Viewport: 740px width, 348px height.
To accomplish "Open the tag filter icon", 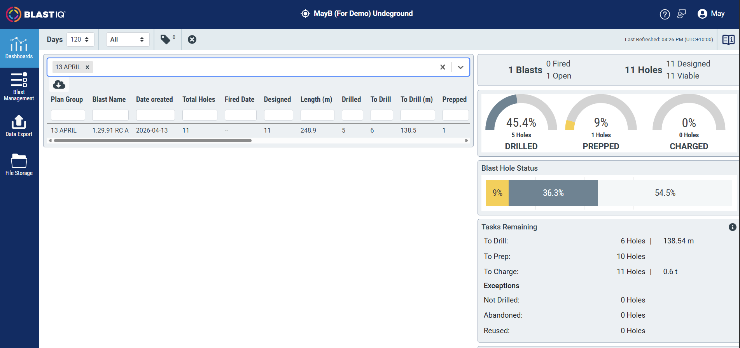I will click(166, 39).
